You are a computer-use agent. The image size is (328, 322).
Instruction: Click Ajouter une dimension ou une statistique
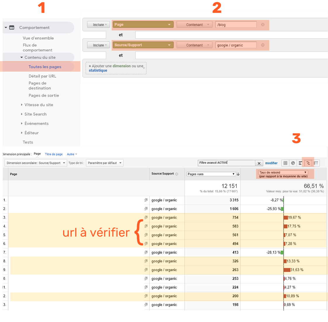pyautogui.click(x=116, y=68)
